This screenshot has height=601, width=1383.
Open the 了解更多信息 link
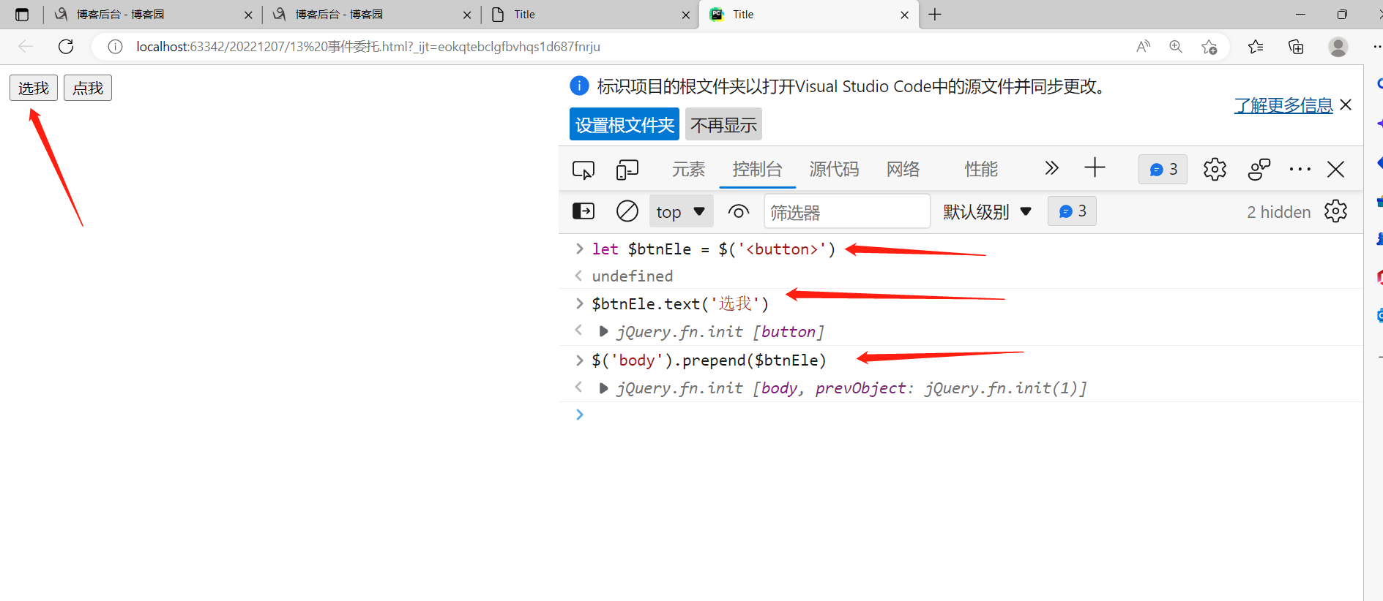click(x=1283, y=105)
